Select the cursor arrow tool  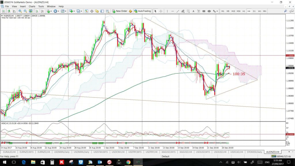click(x=155, y=11)
